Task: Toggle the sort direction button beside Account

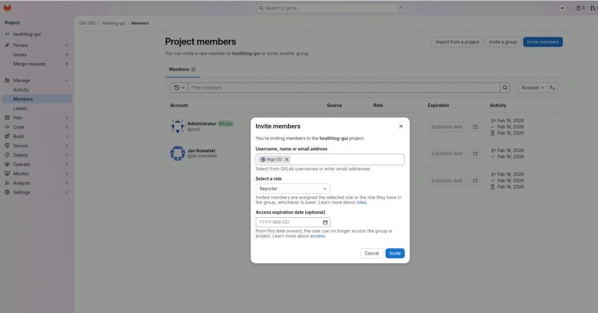Action: coord(552,88)
